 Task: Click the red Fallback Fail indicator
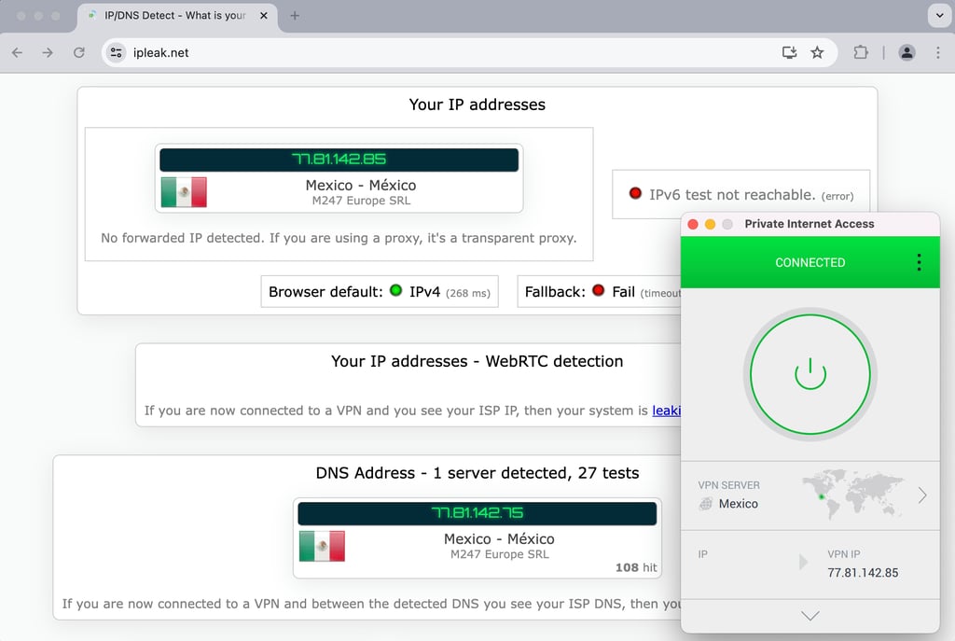click(x=598, y=291)
